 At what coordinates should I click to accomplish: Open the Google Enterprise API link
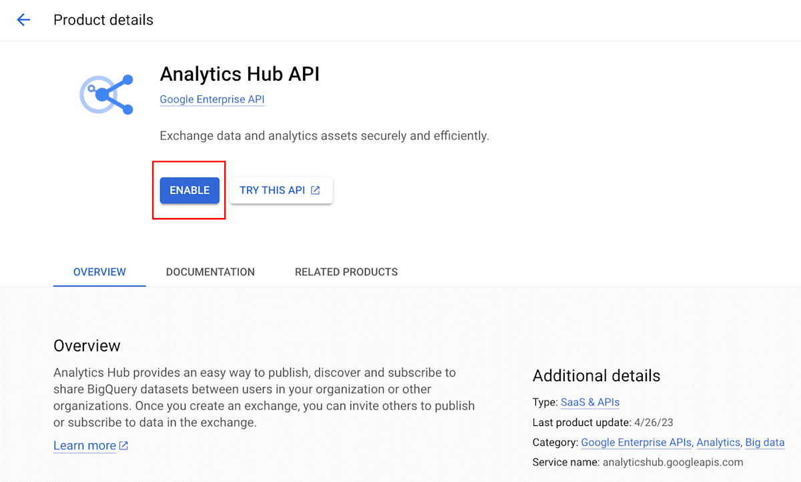tap(212, 99)
